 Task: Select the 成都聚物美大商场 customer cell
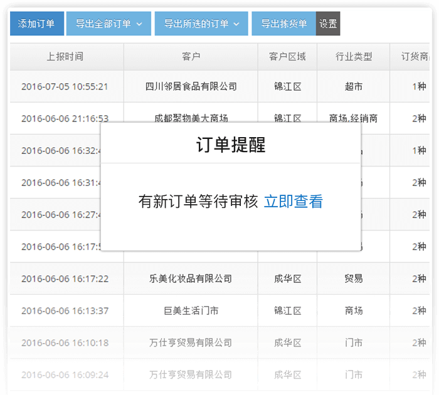191,117
